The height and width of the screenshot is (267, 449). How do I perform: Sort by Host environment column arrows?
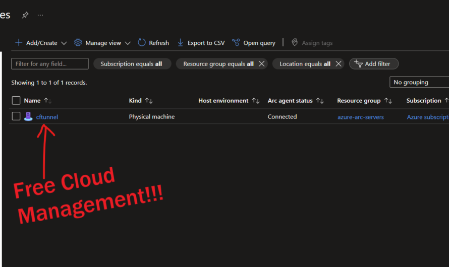[x=256, y=101]
